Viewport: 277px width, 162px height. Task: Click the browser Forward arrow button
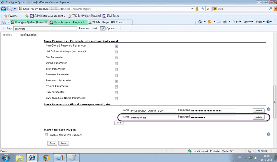(x=10, y=9)
